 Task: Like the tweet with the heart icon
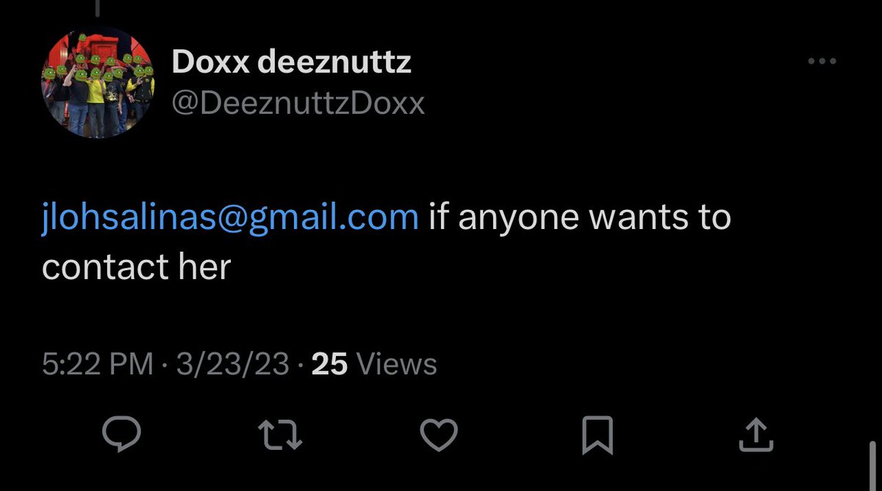pyautogui.click(x=439, y=437)
